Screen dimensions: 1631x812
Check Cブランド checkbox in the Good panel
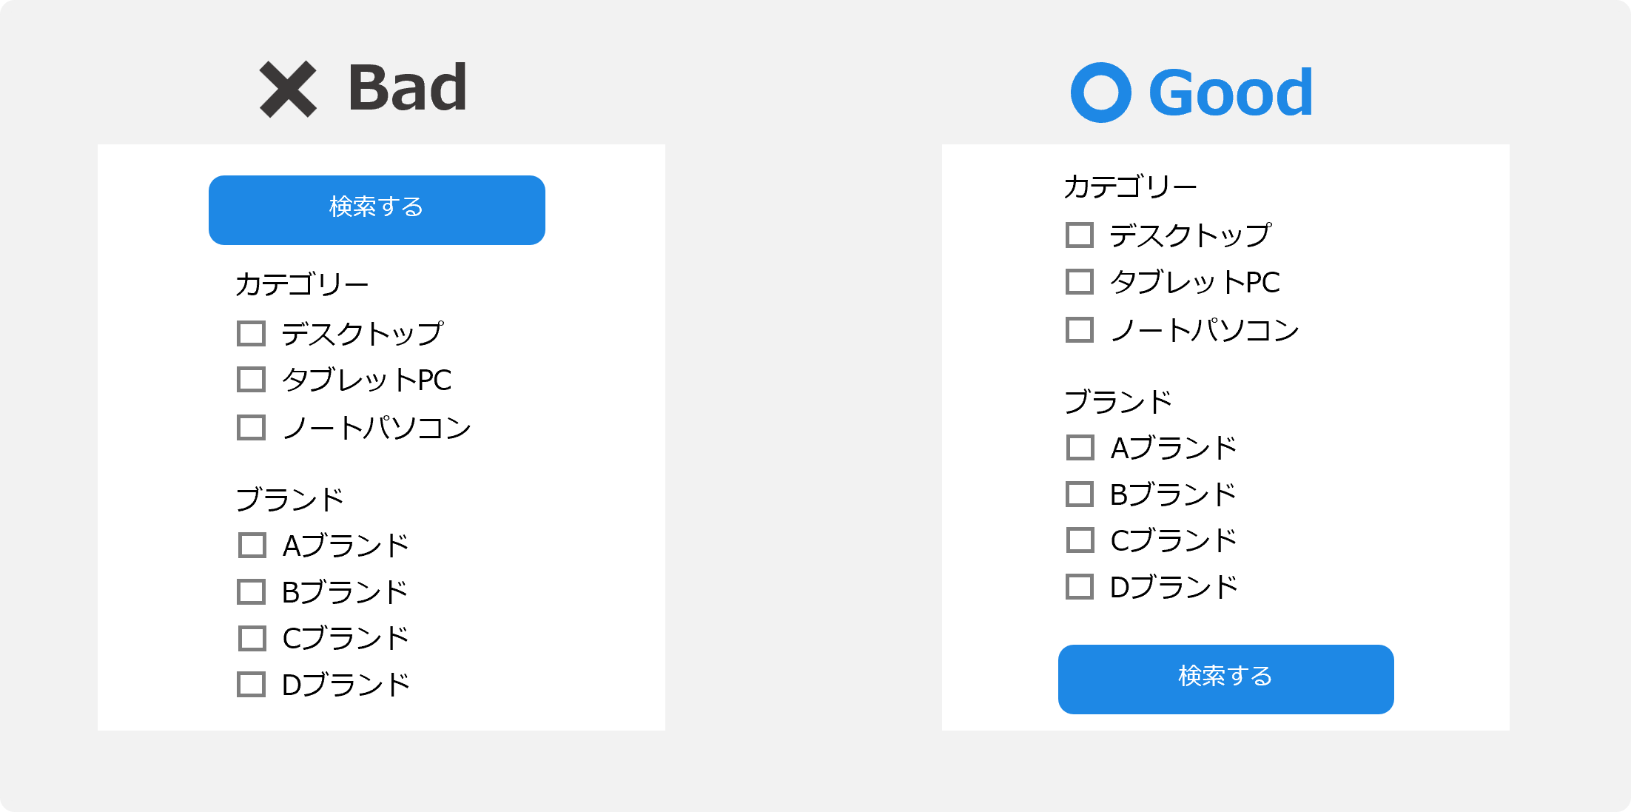tap(1080, 540)
